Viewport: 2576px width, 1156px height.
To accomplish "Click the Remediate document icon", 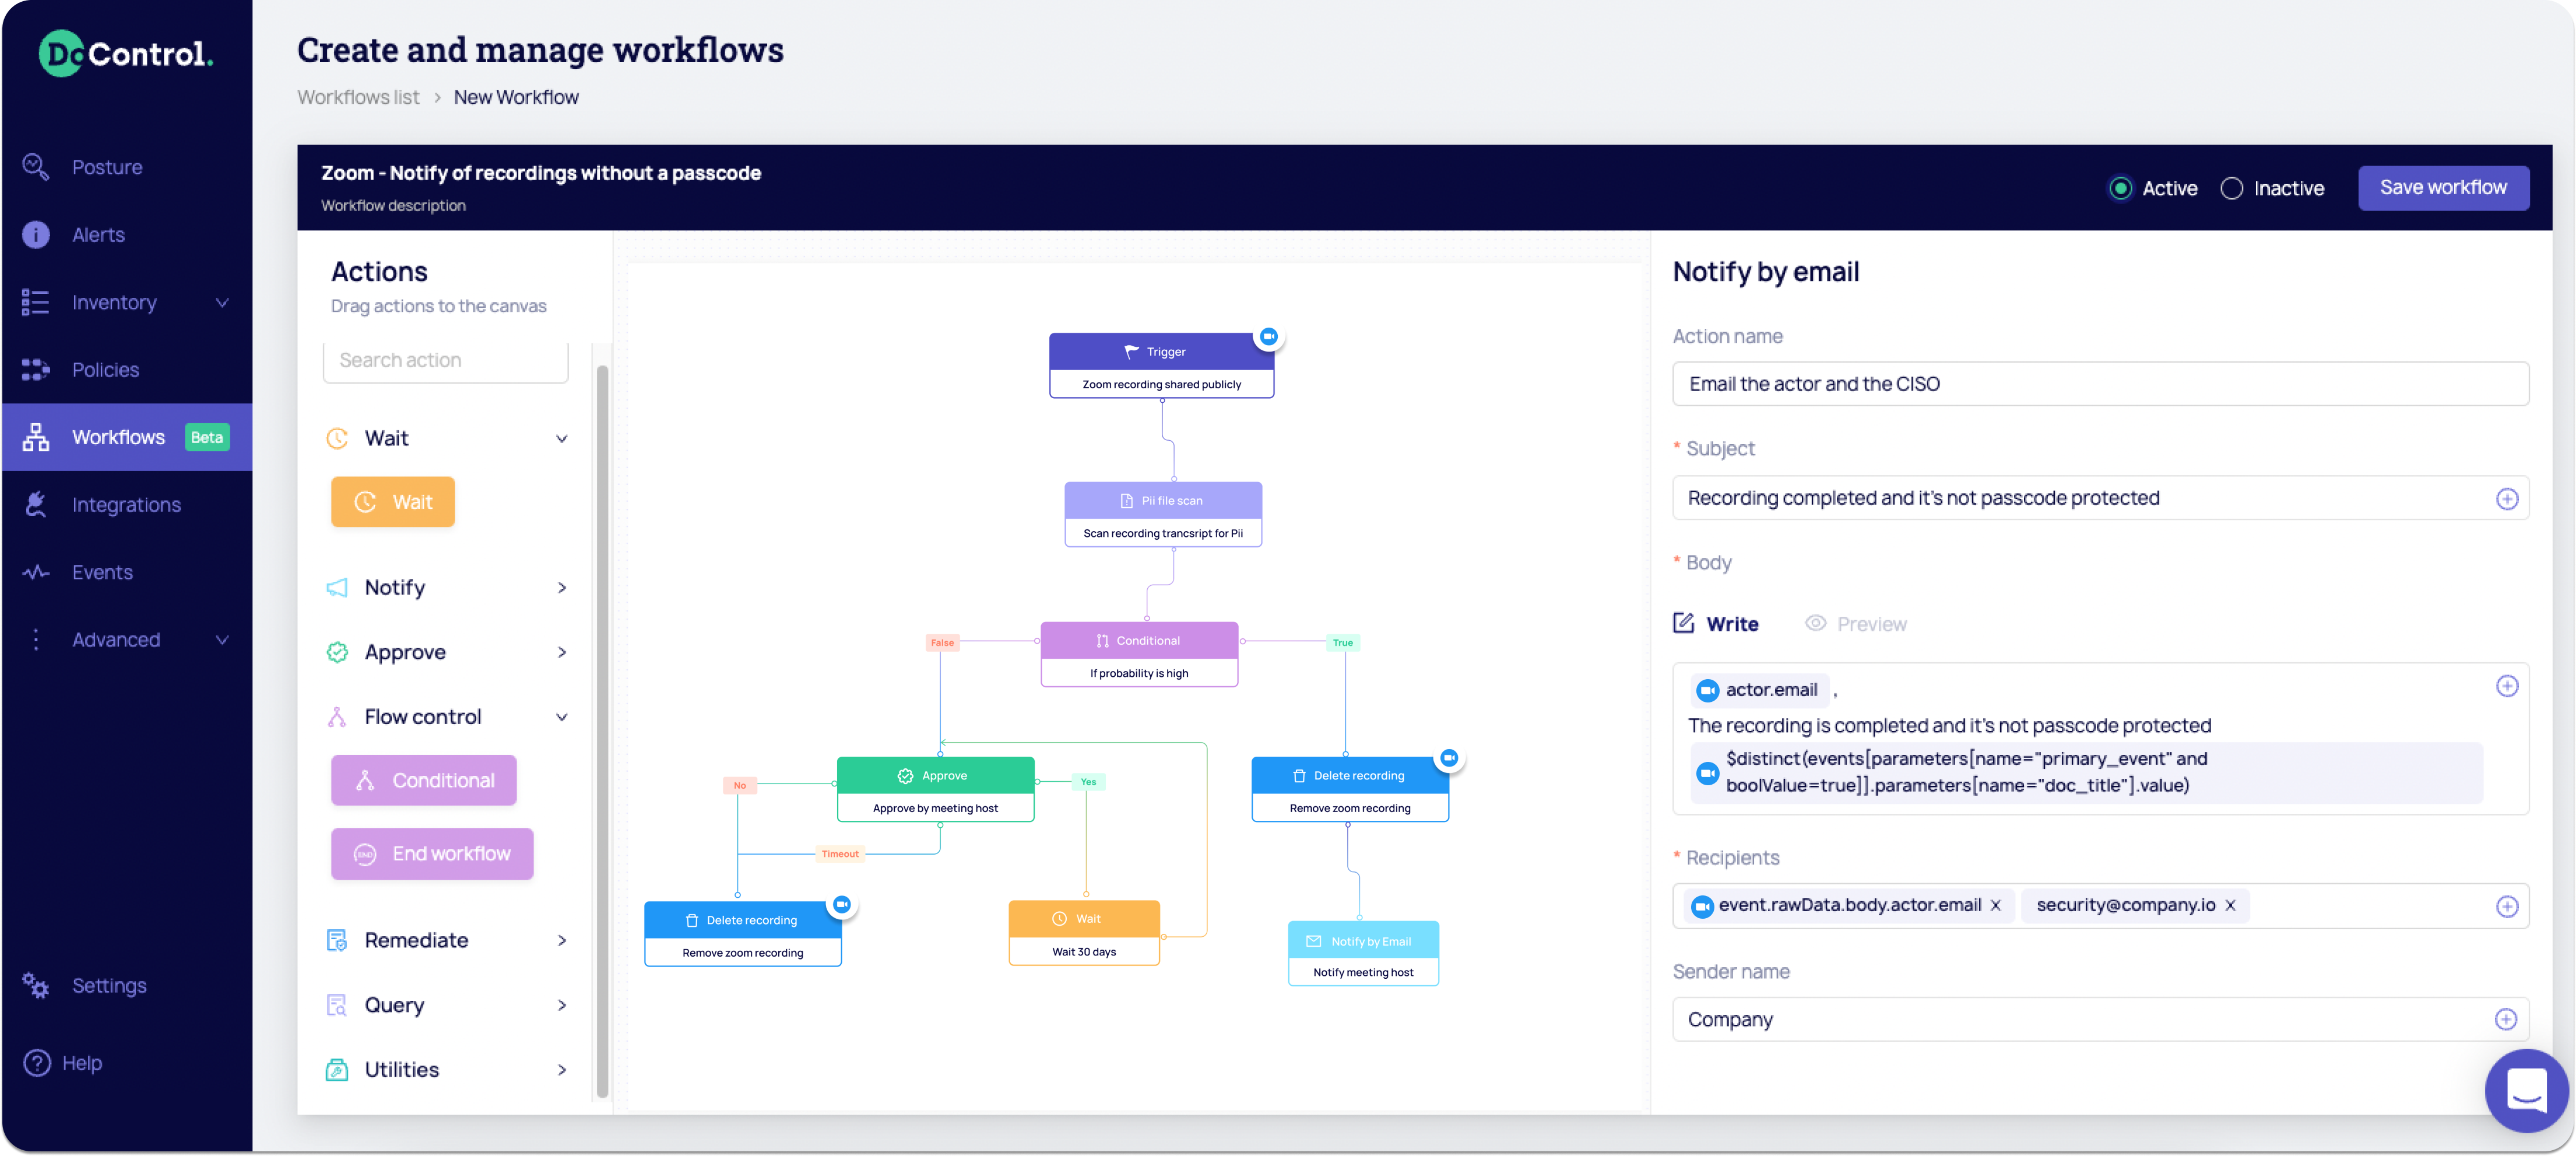I will (x=337, y=940).
